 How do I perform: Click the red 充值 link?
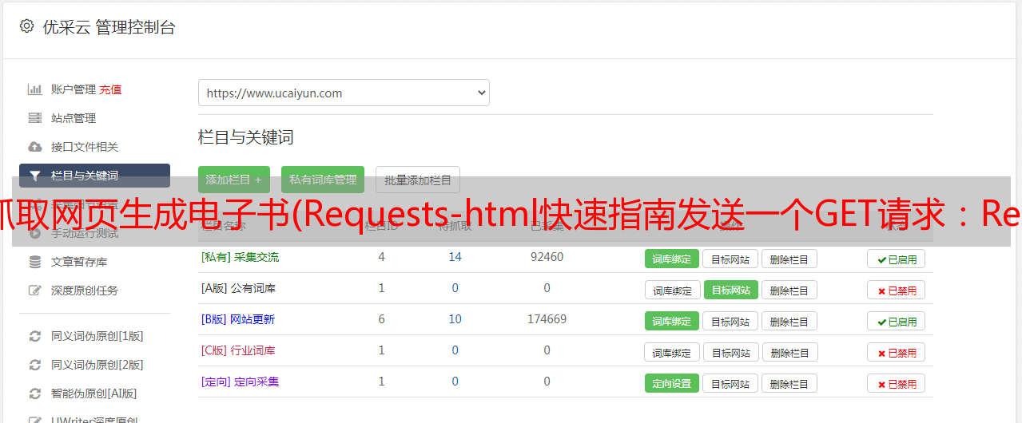[x=111, y=89]
